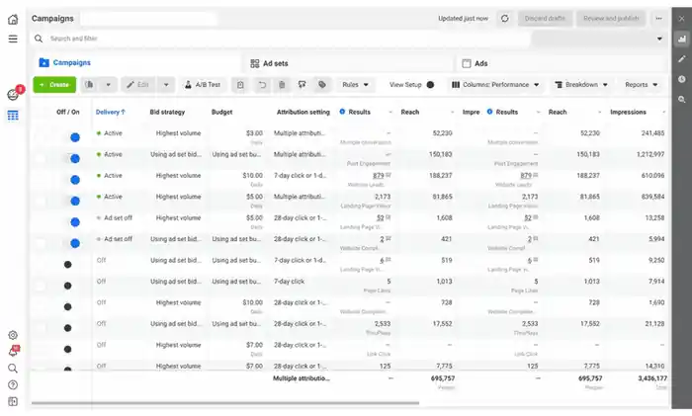Toggle the campaign with reach 188,237
The height and width of the screenshot is (416, 692).
tap(74, 180)
